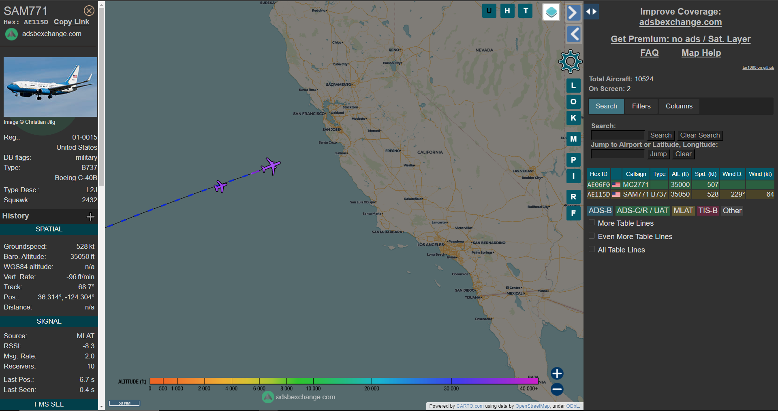Click the R map option button
The image size is (778, 411).
point(573,197)
